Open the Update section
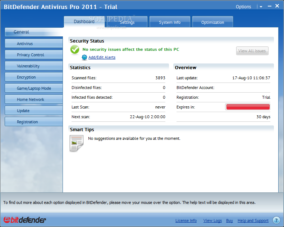 (34, 111)
